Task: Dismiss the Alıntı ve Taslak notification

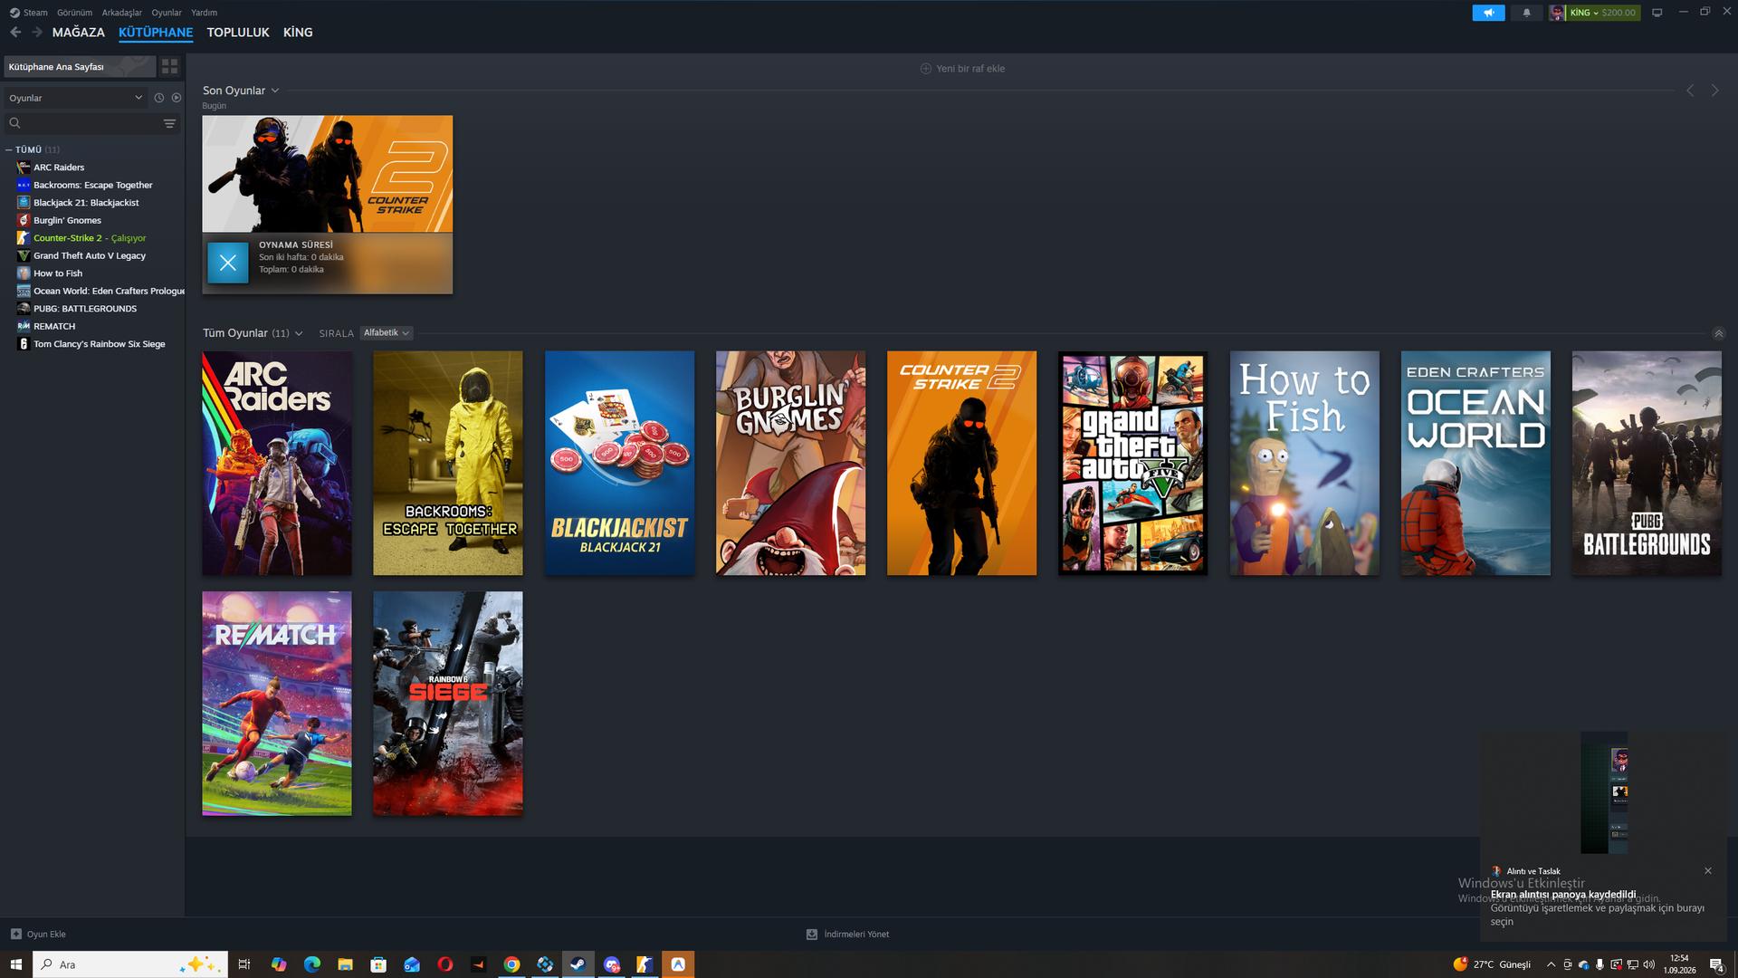Action: [1708, 871]
